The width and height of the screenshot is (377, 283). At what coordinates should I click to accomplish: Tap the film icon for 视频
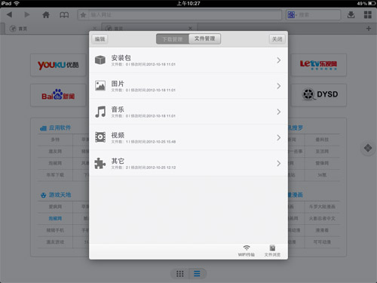tap(100, 137)
